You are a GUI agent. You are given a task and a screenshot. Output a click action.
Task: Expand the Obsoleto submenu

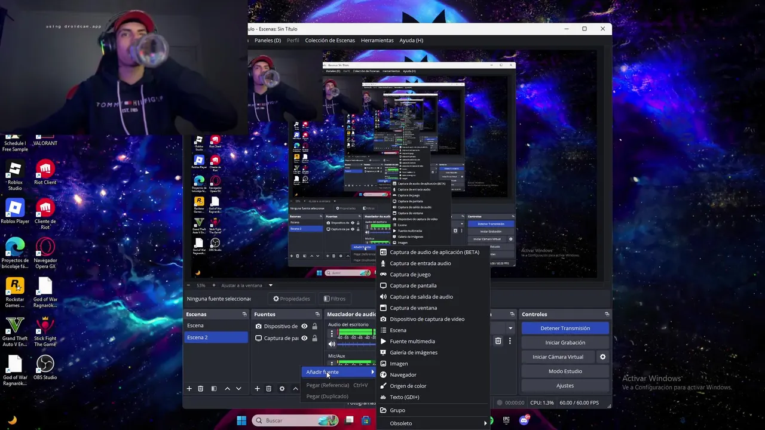(x=433, y=423)
